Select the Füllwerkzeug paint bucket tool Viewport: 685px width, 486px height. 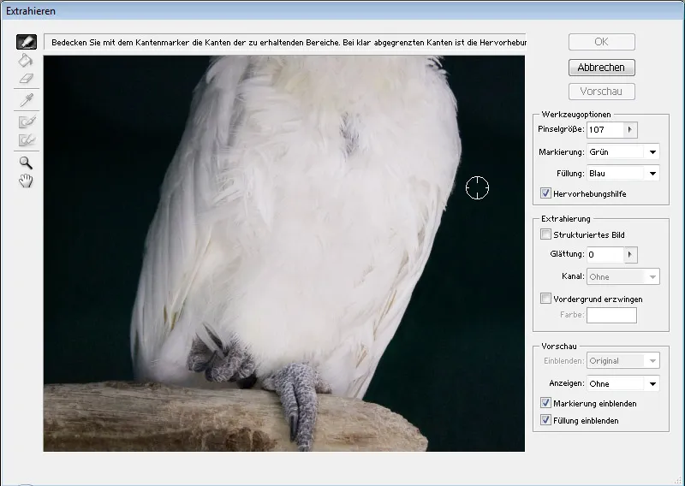point(27,60)
